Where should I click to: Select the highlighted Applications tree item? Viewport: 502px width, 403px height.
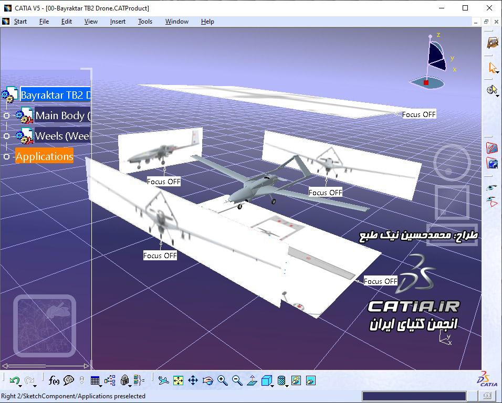tap(44, 156)
